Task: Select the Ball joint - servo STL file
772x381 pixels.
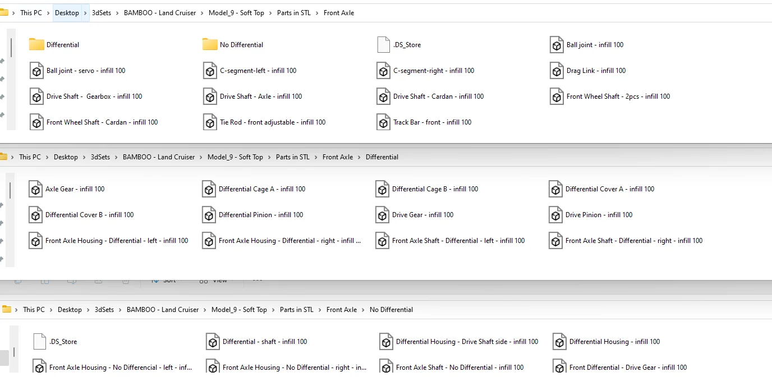Action: click(x=85, y=71)
